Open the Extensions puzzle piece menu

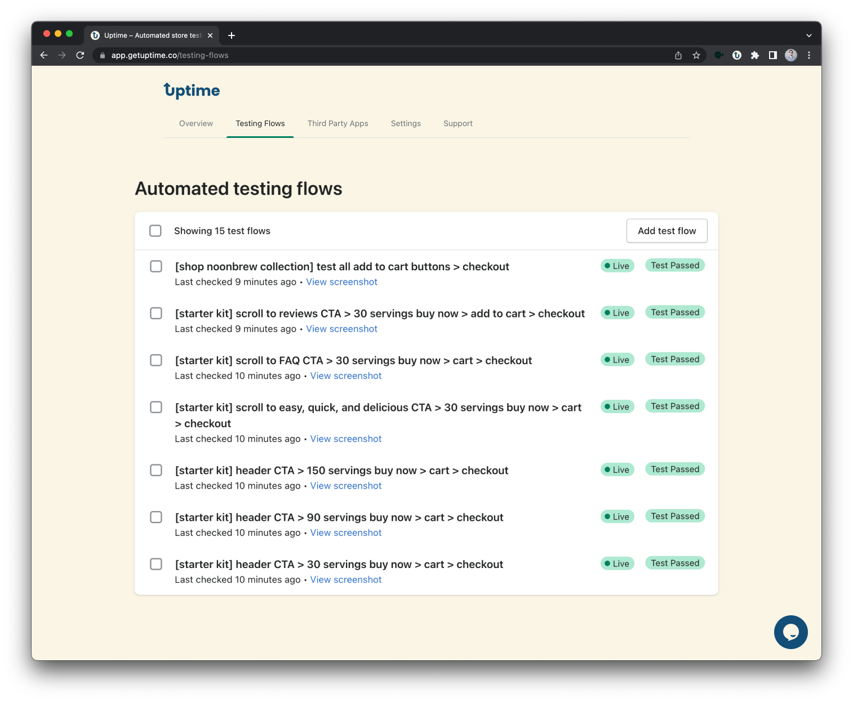click(x=755, y=55)
